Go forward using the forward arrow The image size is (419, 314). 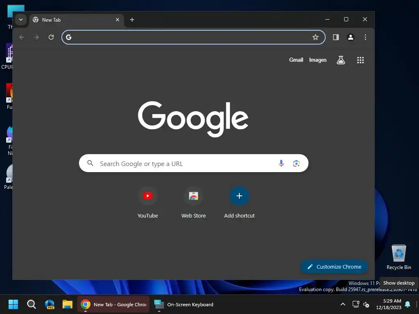[x=36, y=37]
